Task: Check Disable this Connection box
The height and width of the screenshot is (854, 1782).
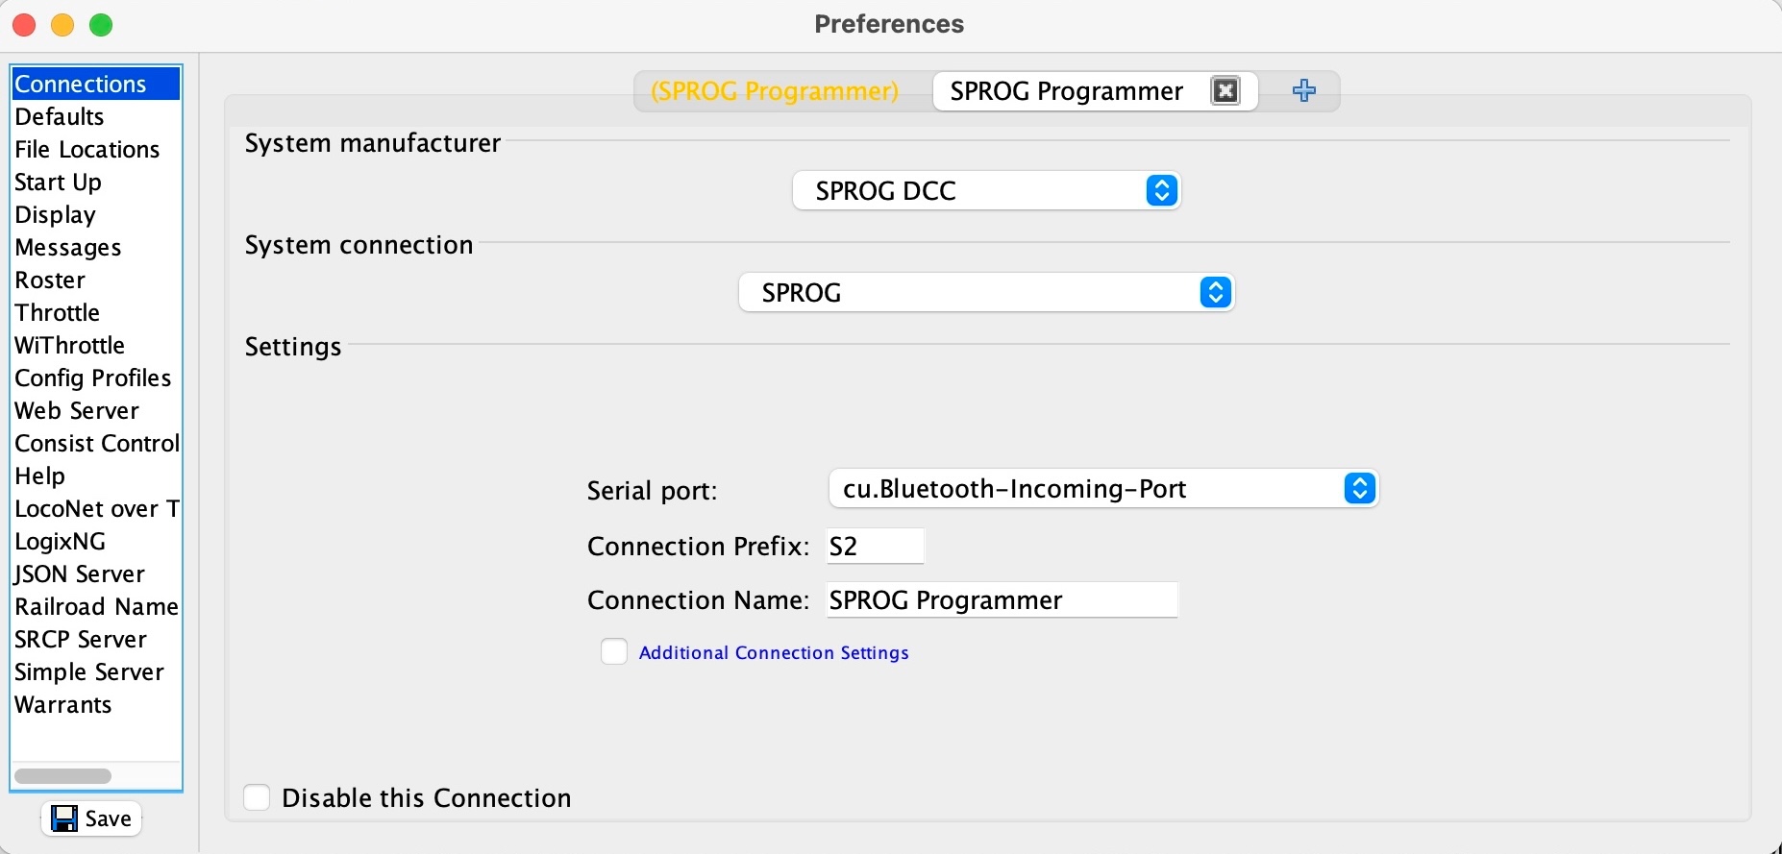Action: pyautogui.click(x=257, y=797)
